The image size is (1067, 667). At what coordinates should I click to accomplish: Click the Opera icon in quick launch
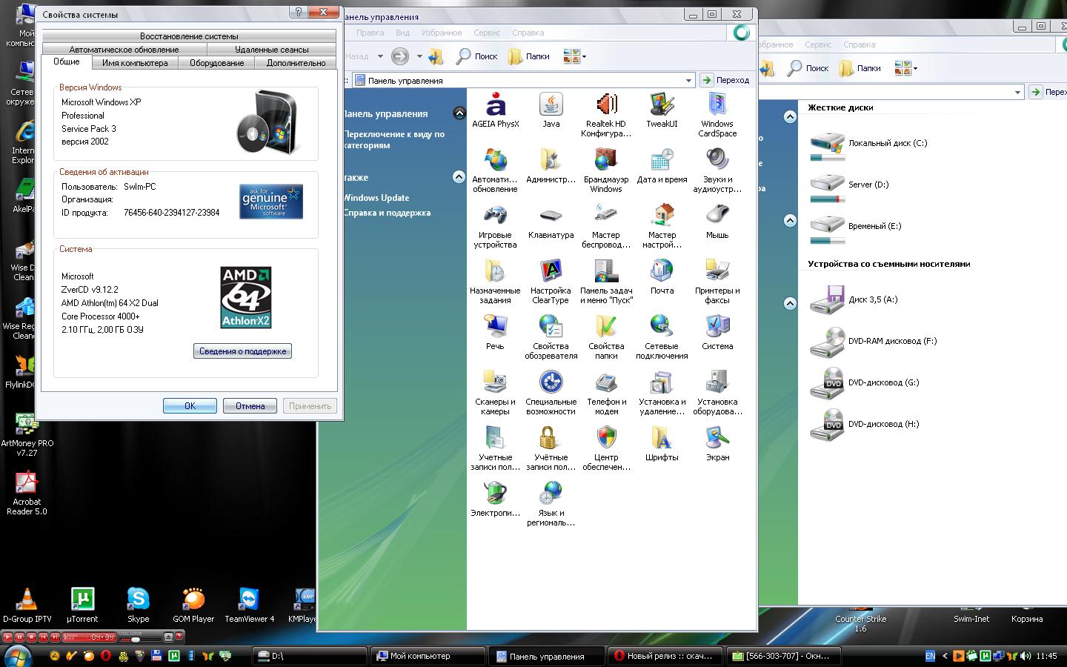coord(107,656)
